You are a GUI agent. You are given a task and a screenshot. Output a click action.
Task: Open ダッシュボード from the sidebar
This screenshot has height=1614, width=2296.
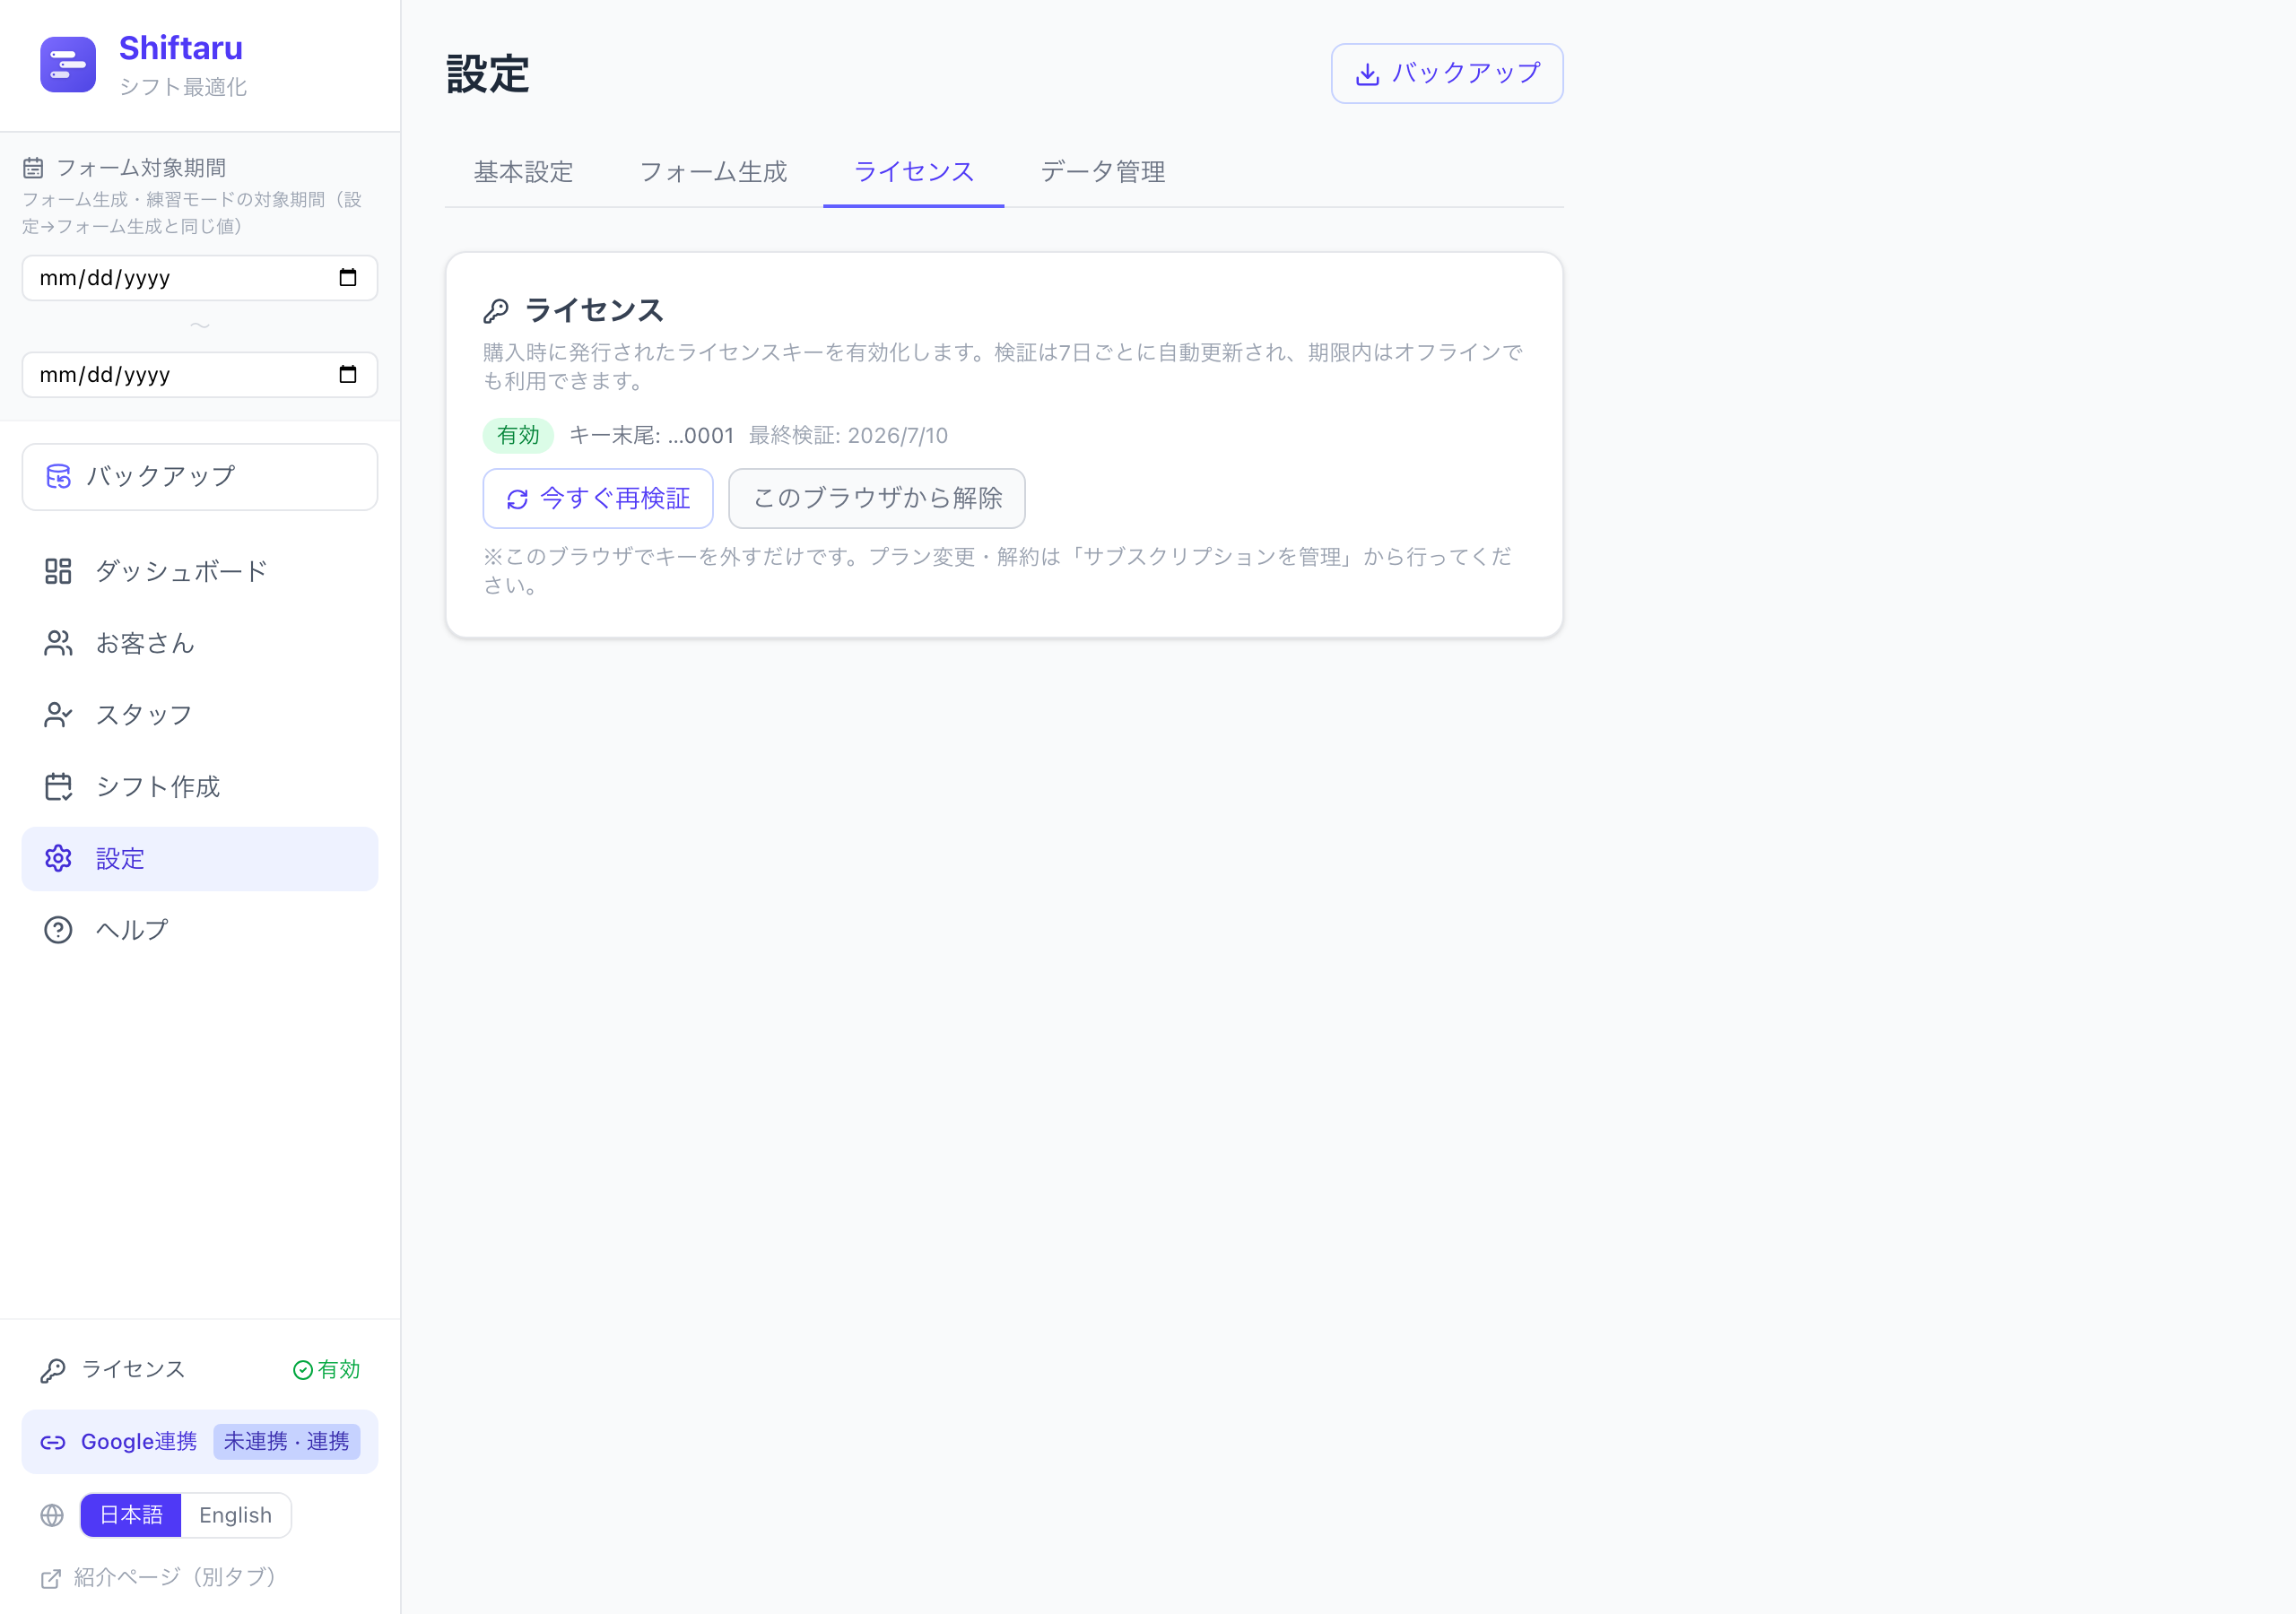coord(200,571)
